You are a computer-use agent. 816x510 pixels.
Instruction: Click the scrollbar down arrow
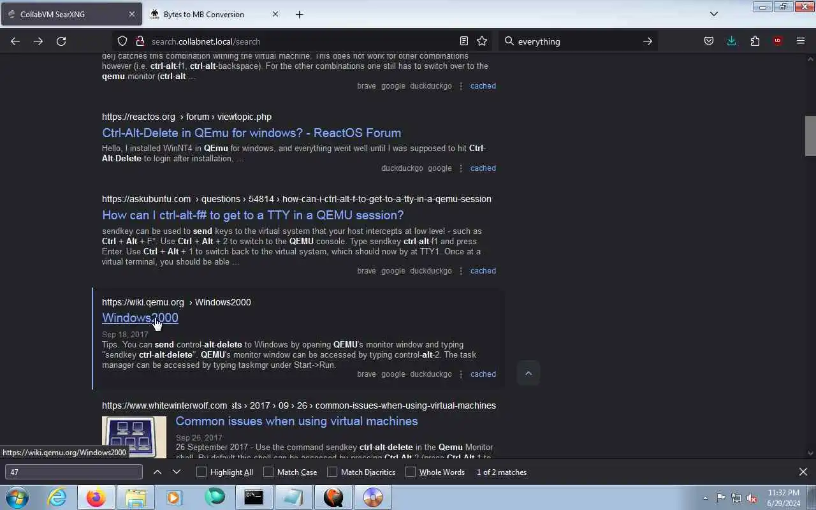point(810,453)
